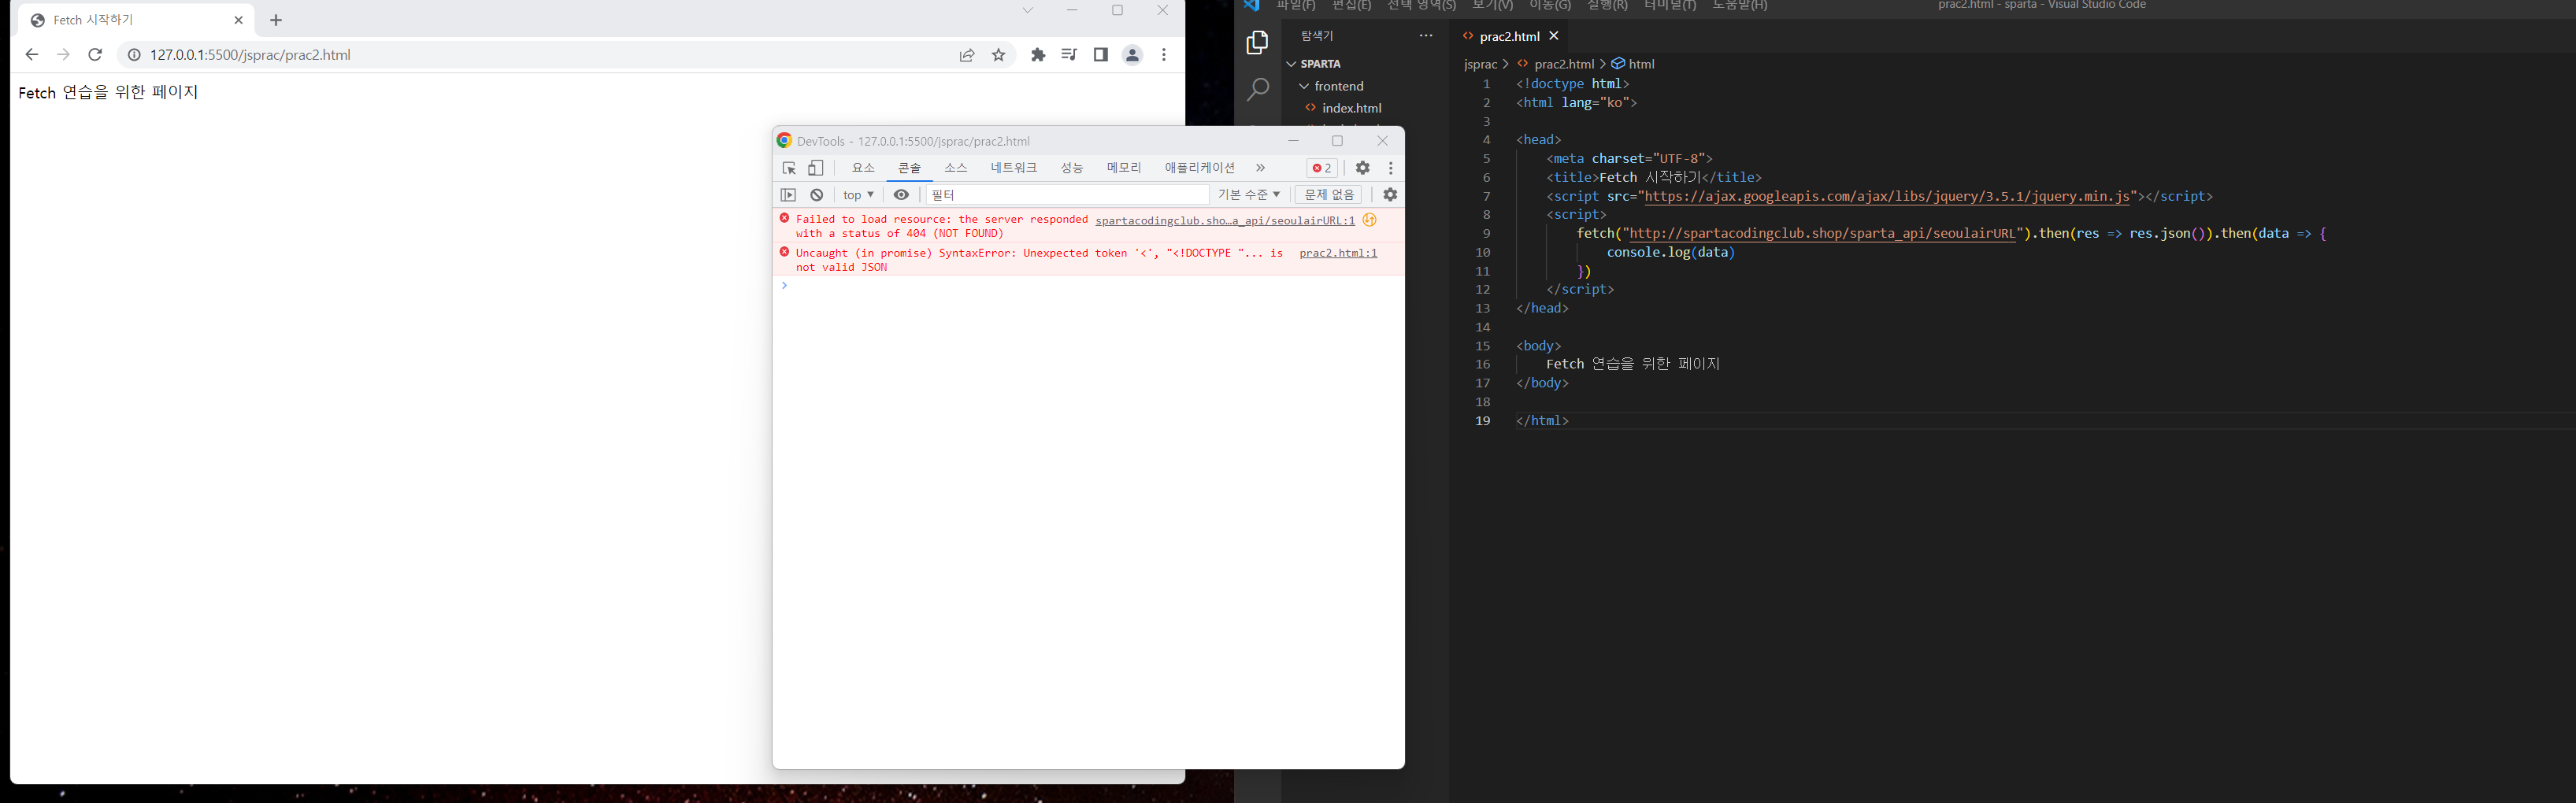Viewport: 2576px width, 803px height.
Task: Open the spartacodingclub seoulairURL:1 source link
Action: [x=1225, y=220]
